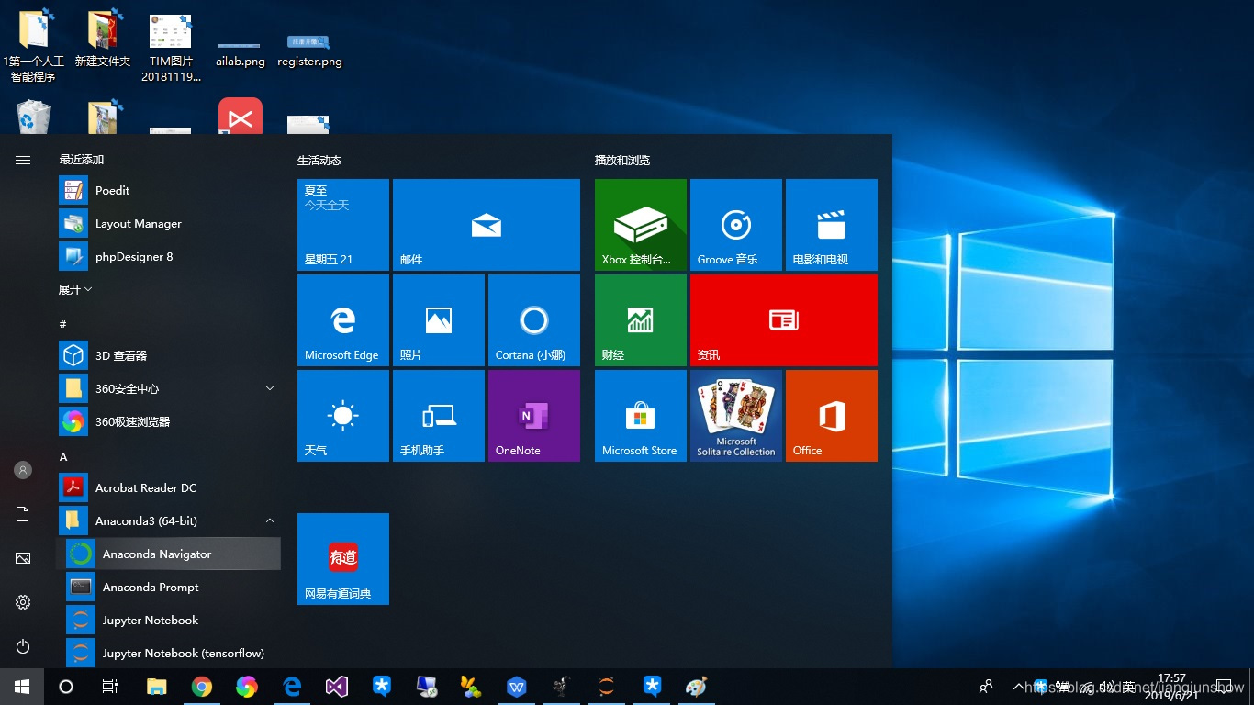Open the calendar tile showing 星期五 21
Screen dimensions: 1254x705
[343, 225]
